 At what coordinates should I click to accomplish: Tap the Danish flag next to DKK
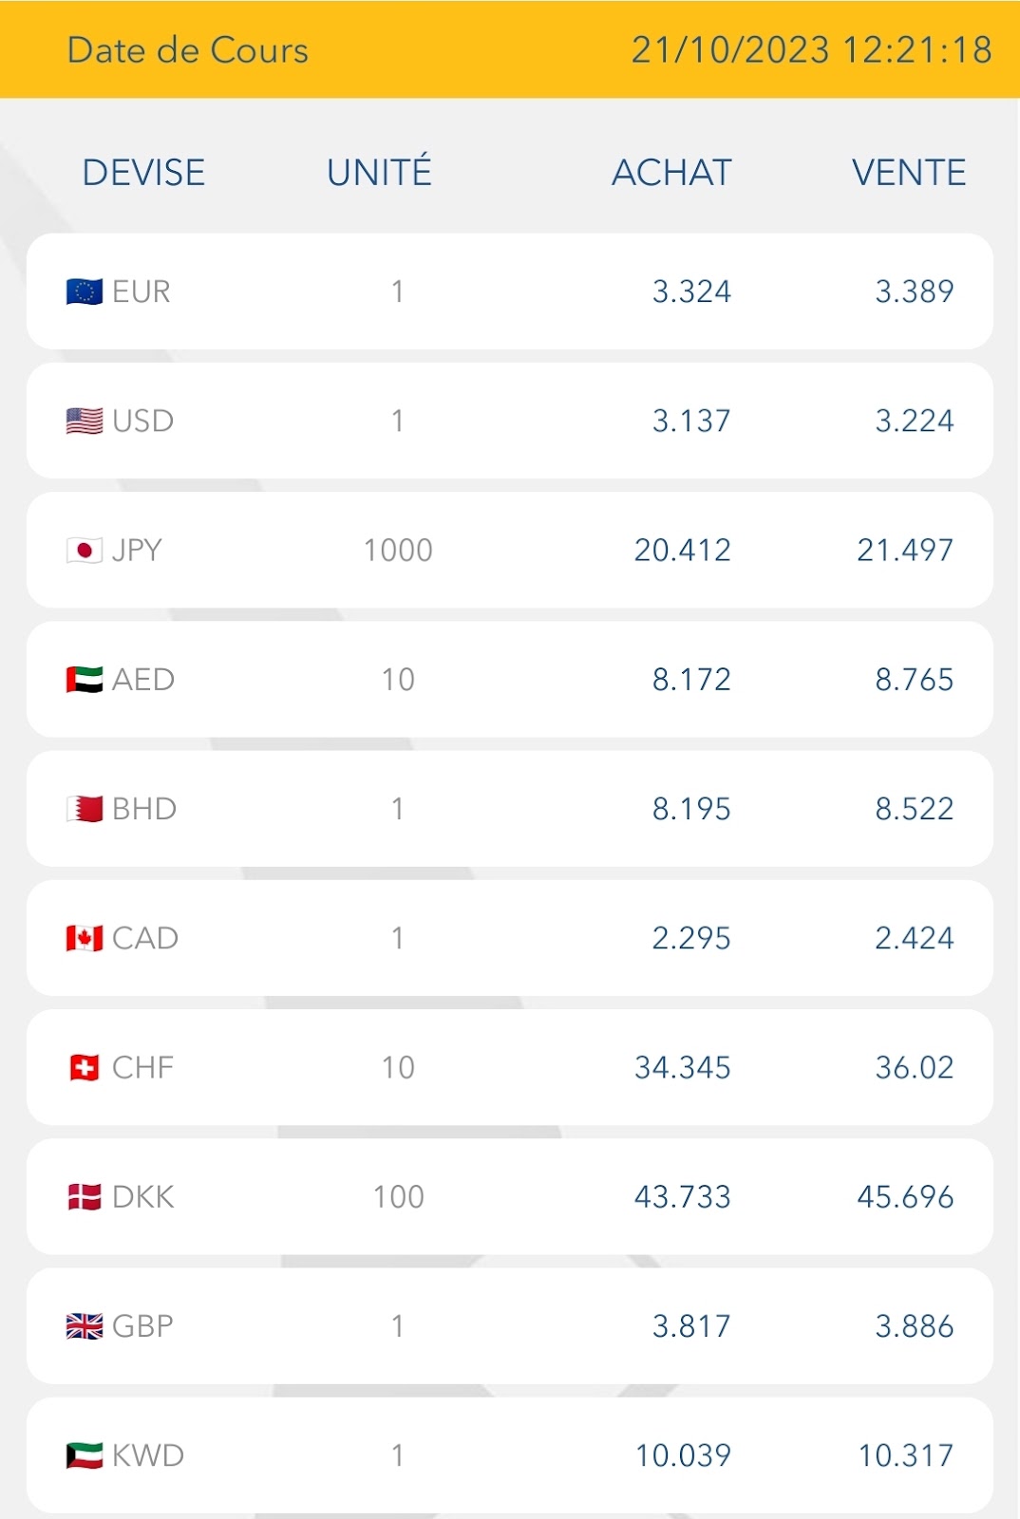pos(85,1197)
